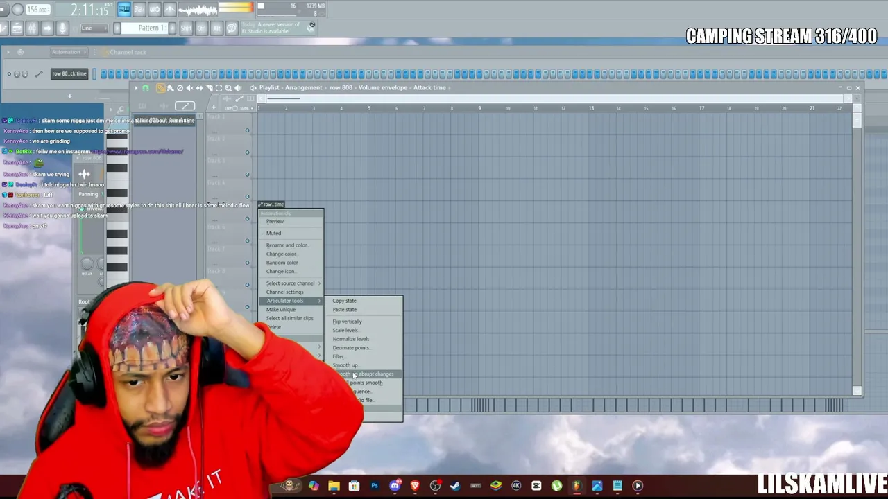Choose Select all similar clips

pos(290,318)
